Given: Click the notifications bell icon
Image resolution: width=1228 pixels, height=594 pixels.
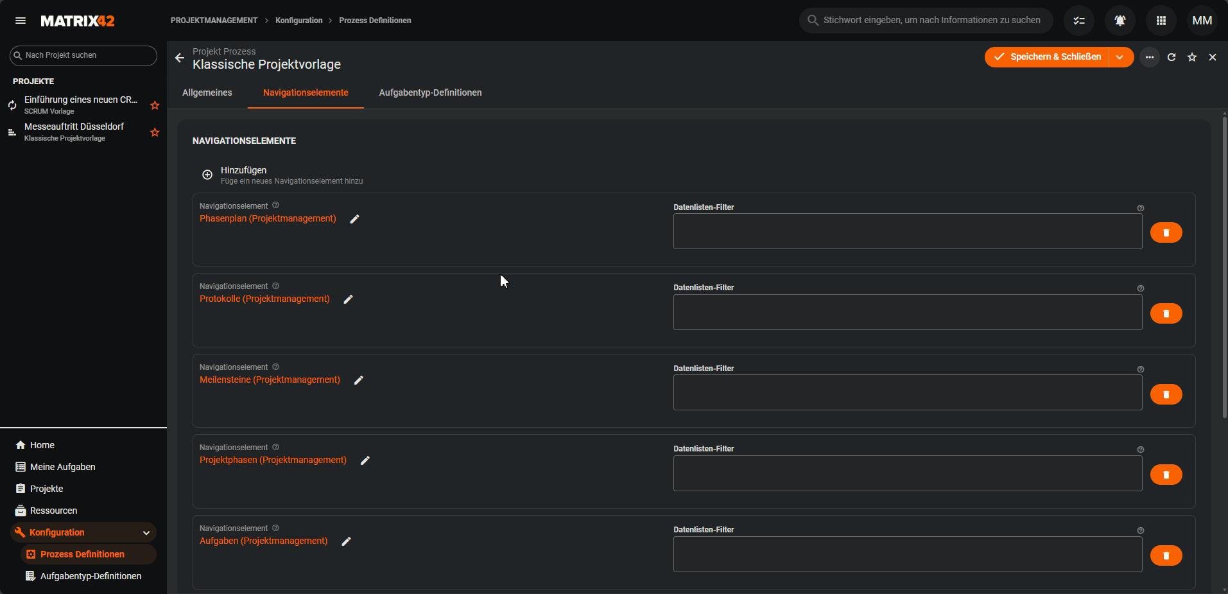Looking at the screenshot, I should 1120,21.
